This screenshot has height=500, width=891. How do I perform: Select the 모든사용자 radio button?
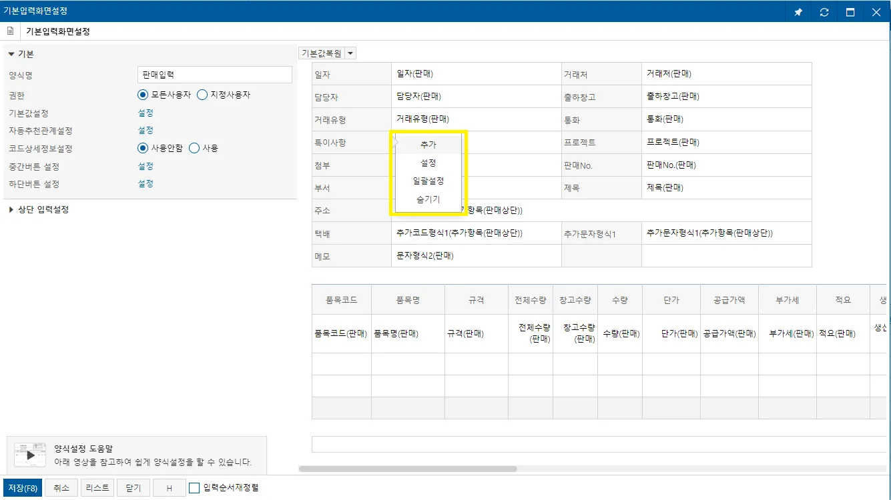(x=142, y=95)
